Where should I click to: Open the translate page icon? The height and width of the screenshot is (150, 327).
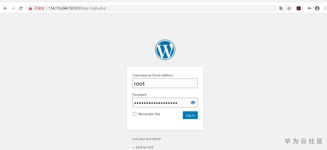281,8
